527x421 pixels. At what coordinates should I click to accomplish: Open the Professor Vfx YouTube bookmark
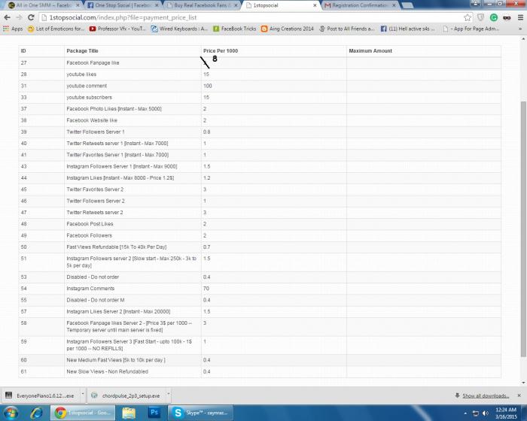tap(117, 29)
